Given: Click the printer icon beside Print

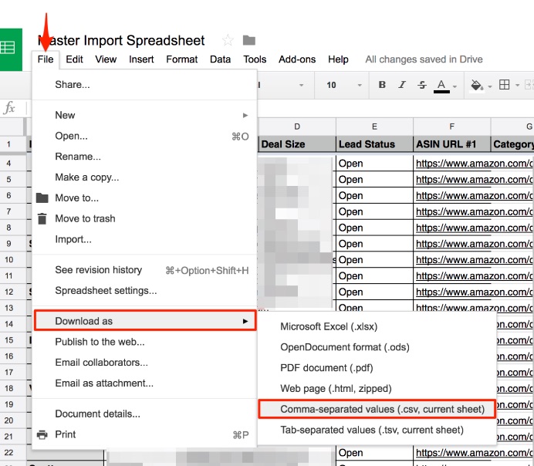Looking at the screenshot, I should (x=42, y=434).
